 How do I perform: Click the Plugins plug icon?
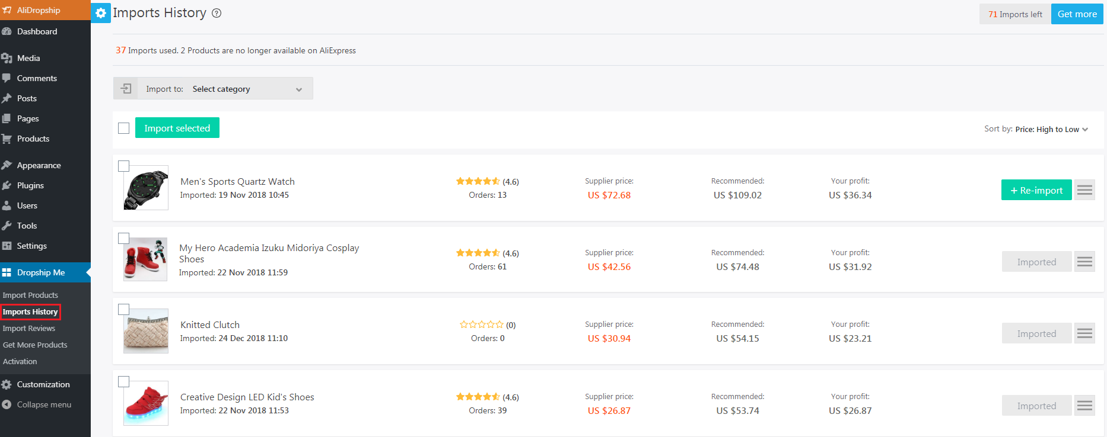7,185
